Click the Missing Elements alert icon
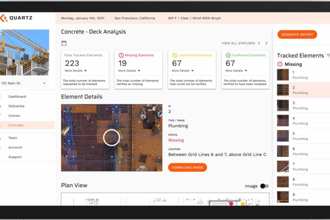 121,55
